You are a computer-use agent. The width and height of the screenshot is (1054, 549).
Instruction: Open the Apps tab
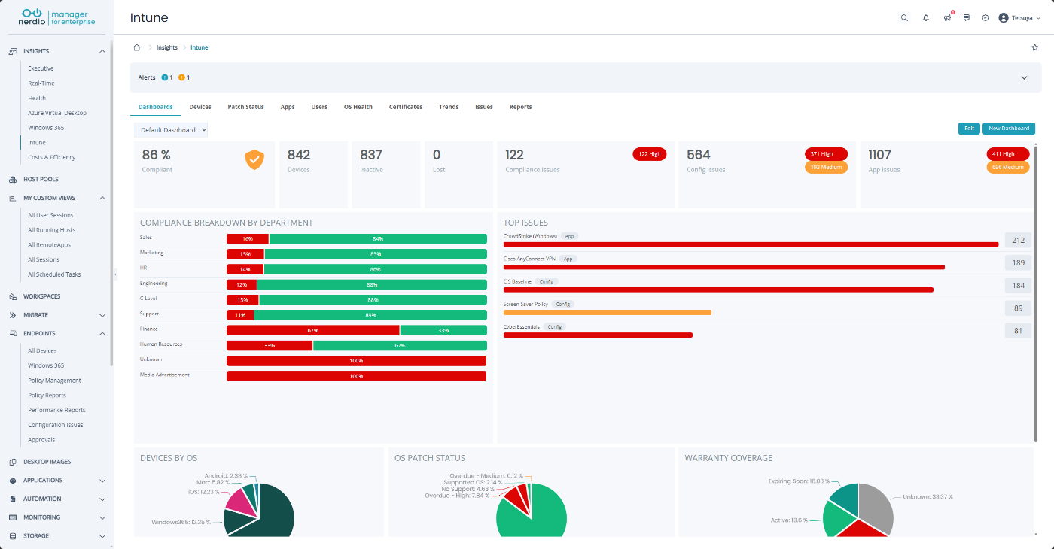pos(288,107)
